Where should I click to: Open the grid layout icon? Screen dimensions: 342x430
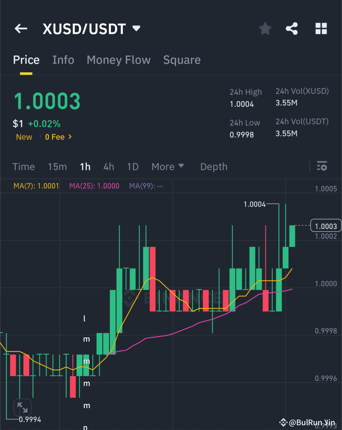pos(321,28)
